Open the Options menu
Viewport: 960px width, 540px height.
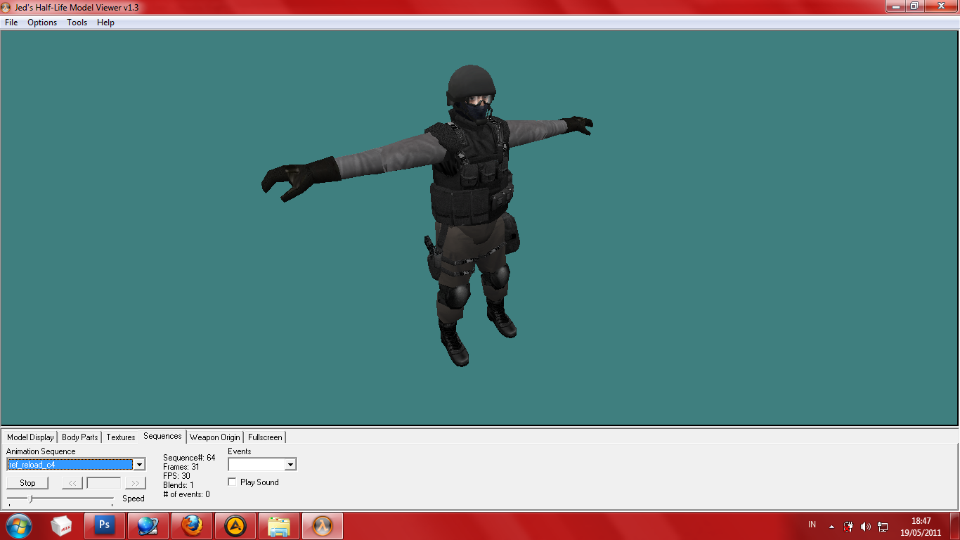tap(42, 22)
